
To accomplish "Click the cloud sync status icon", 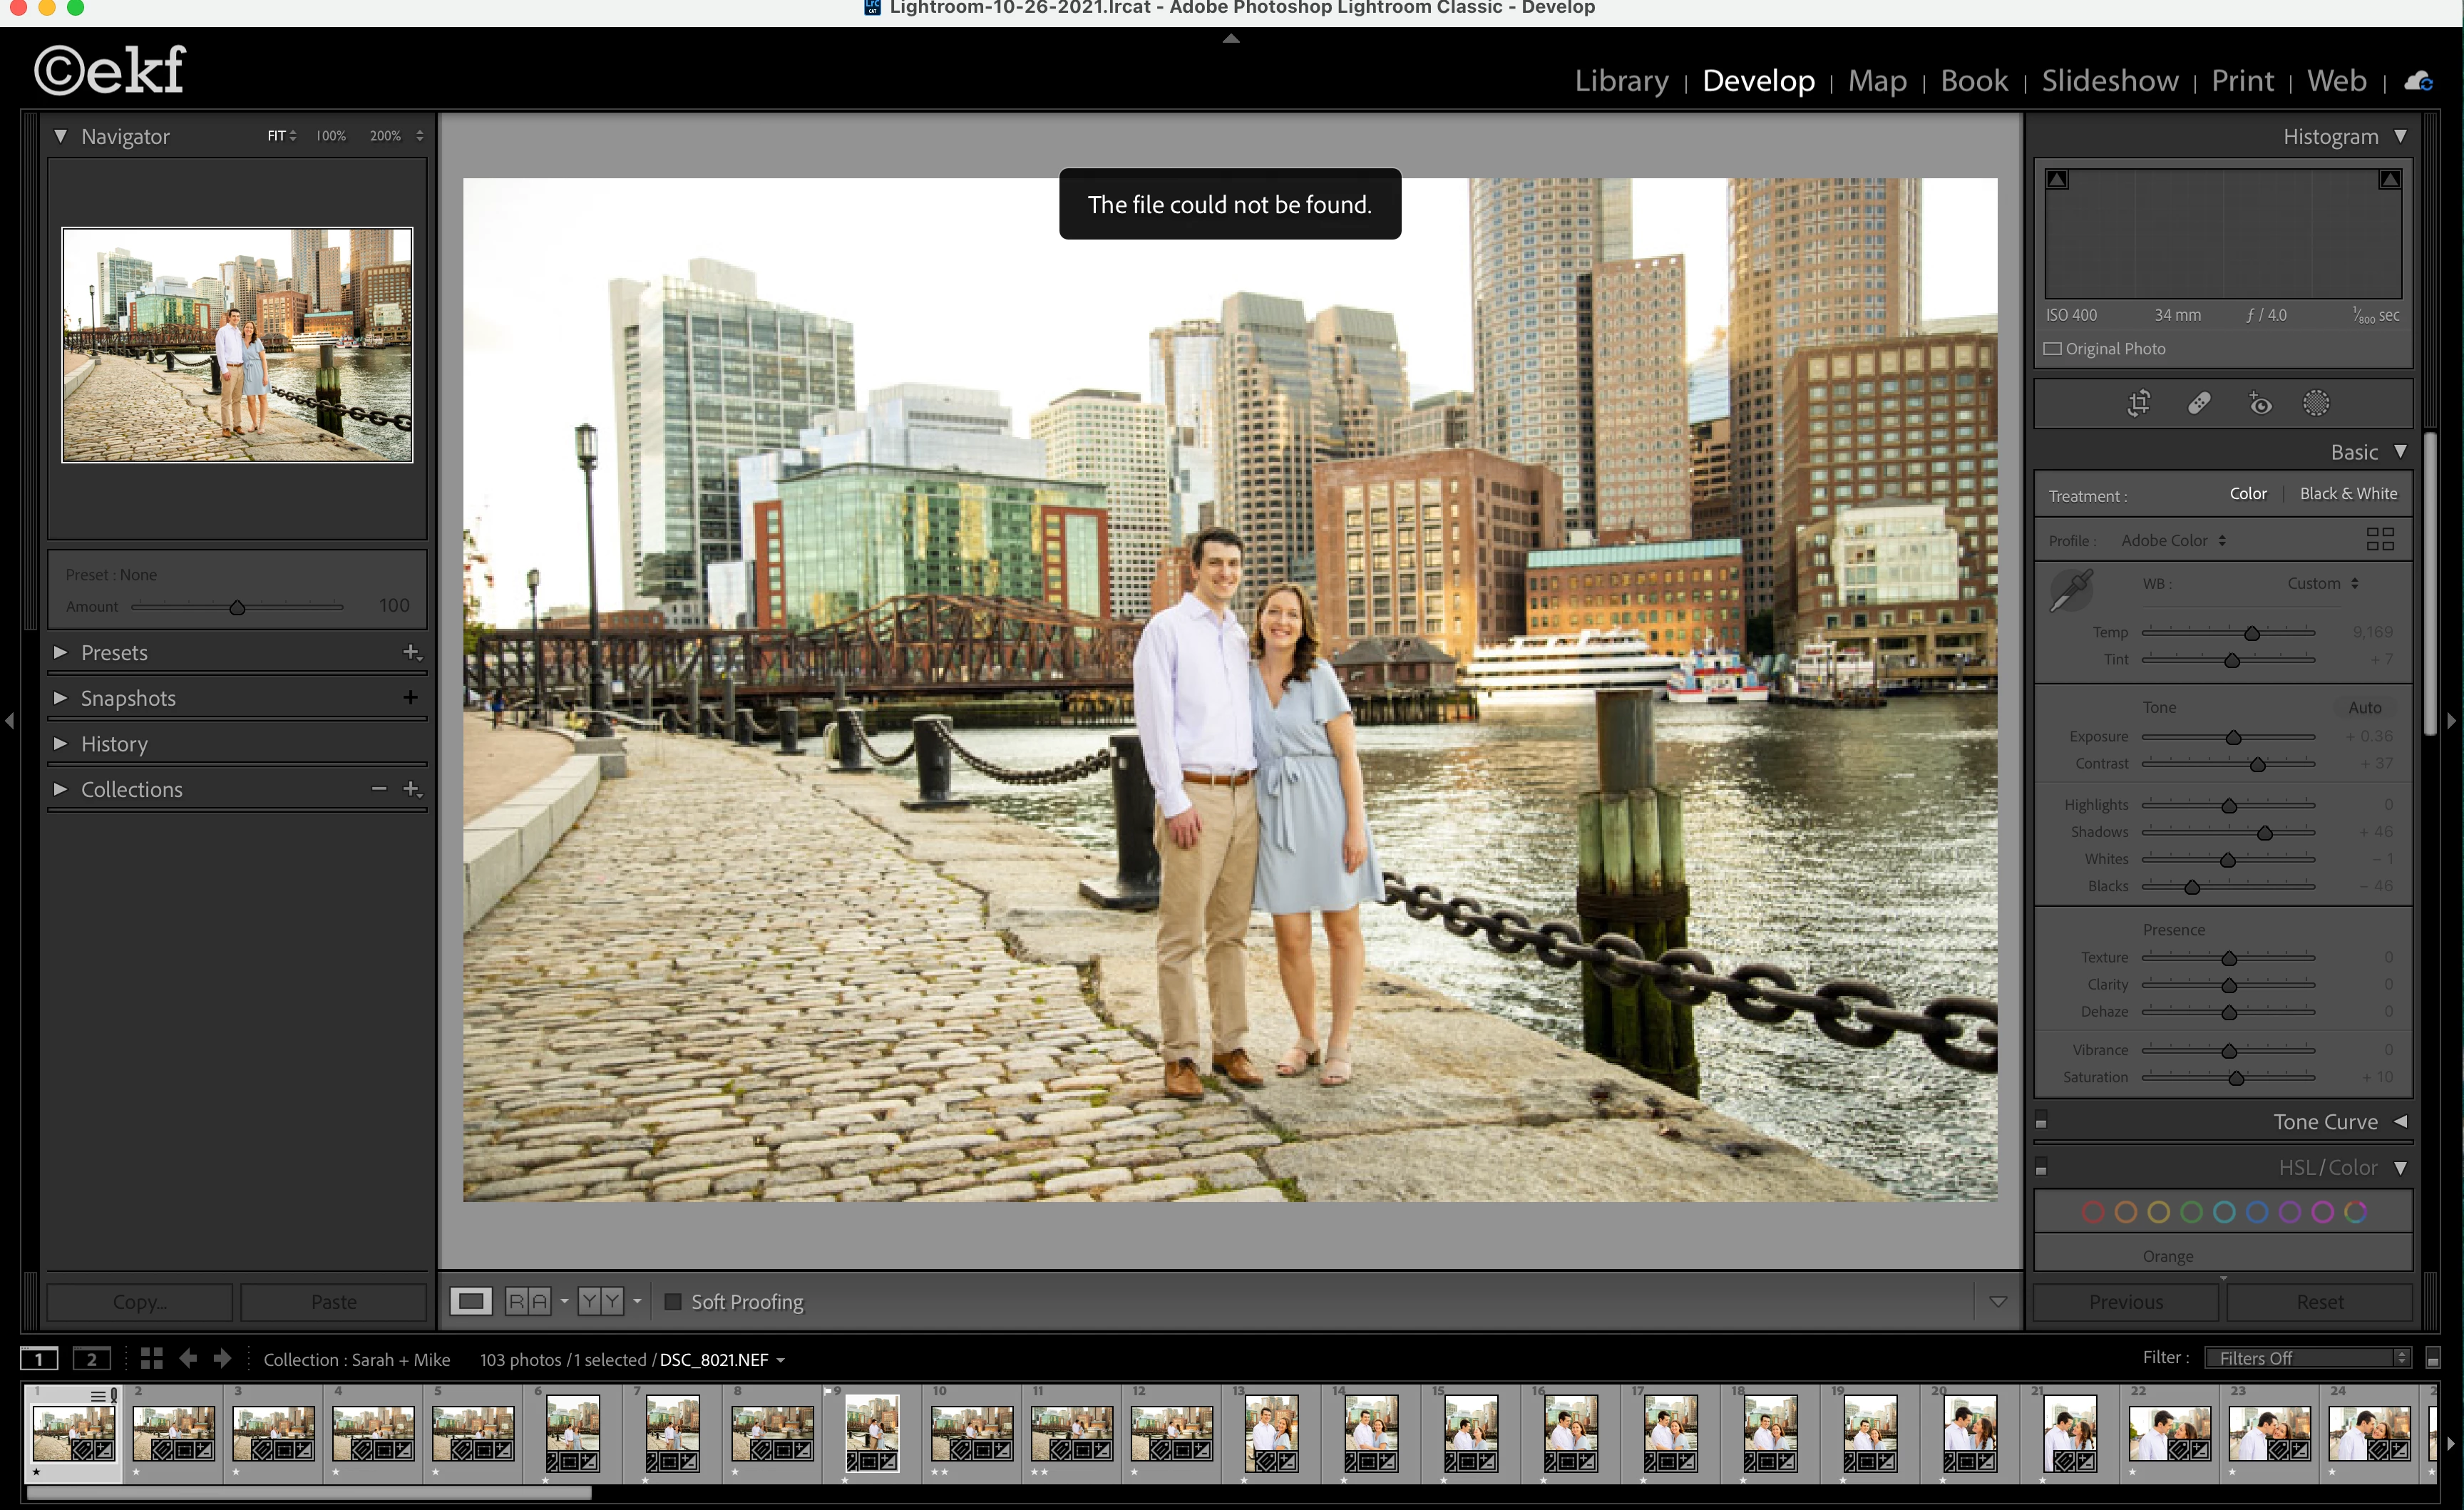I will coord(2418,81).
